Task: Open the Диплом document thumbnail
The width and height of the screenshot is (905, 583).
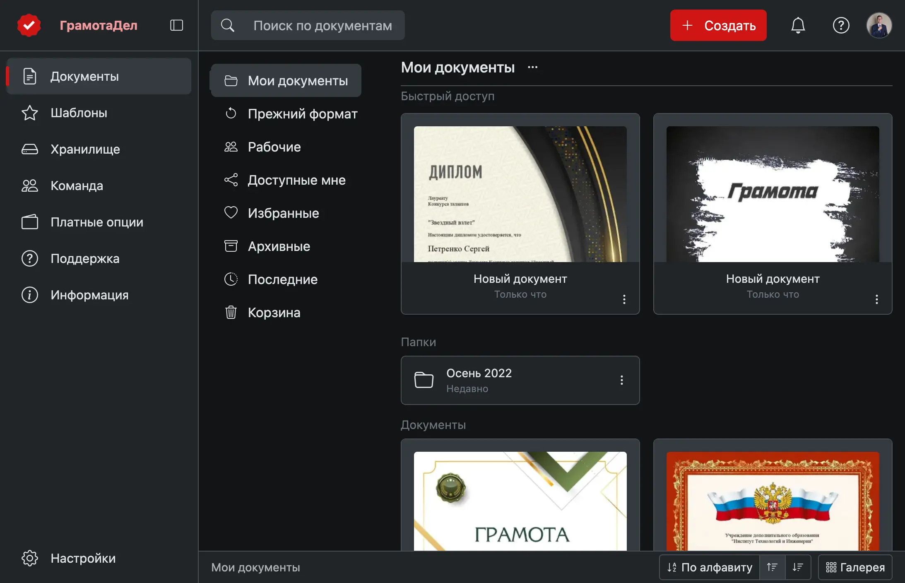Action: 520,194
